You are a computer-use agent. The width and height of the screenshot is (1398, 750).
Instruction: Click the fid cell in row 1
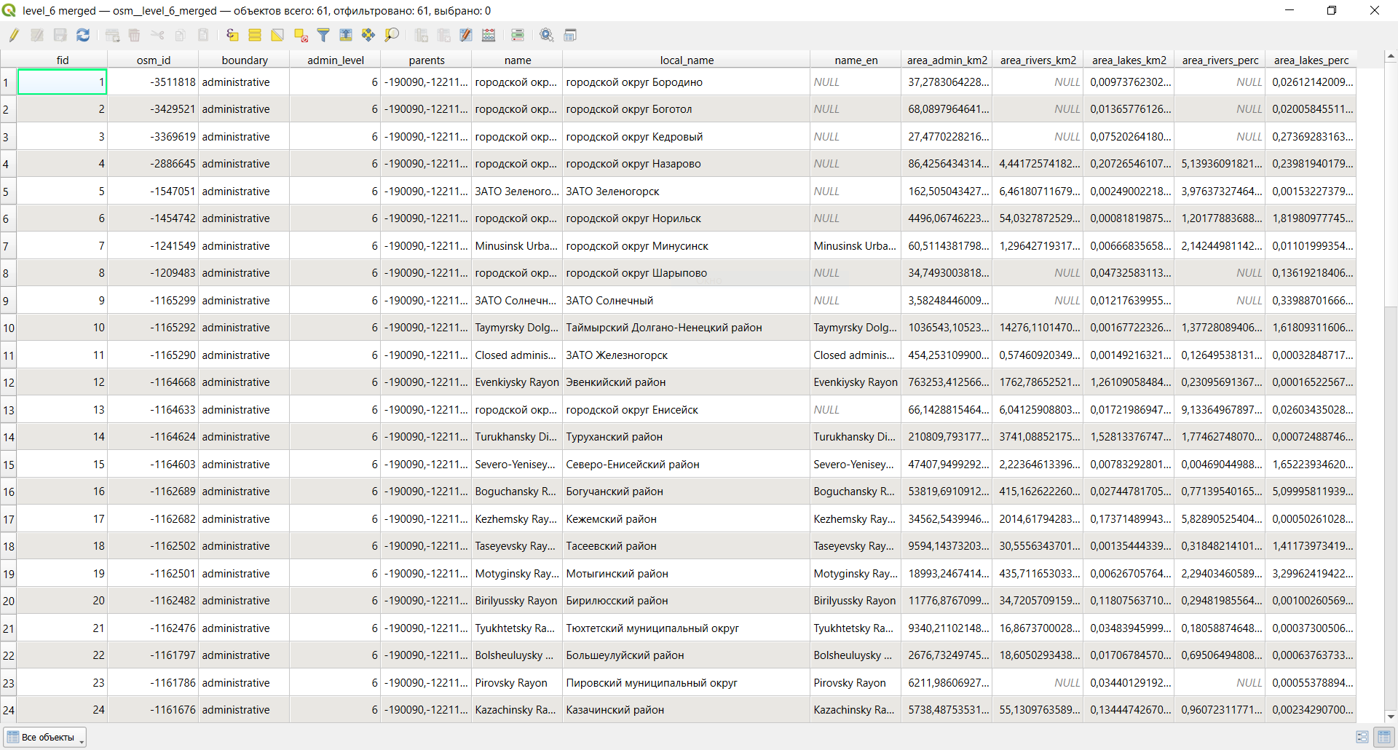point(62,82)
